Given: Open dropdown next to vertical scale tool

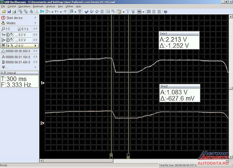Looking at the screenshot, I should [53, 12].
